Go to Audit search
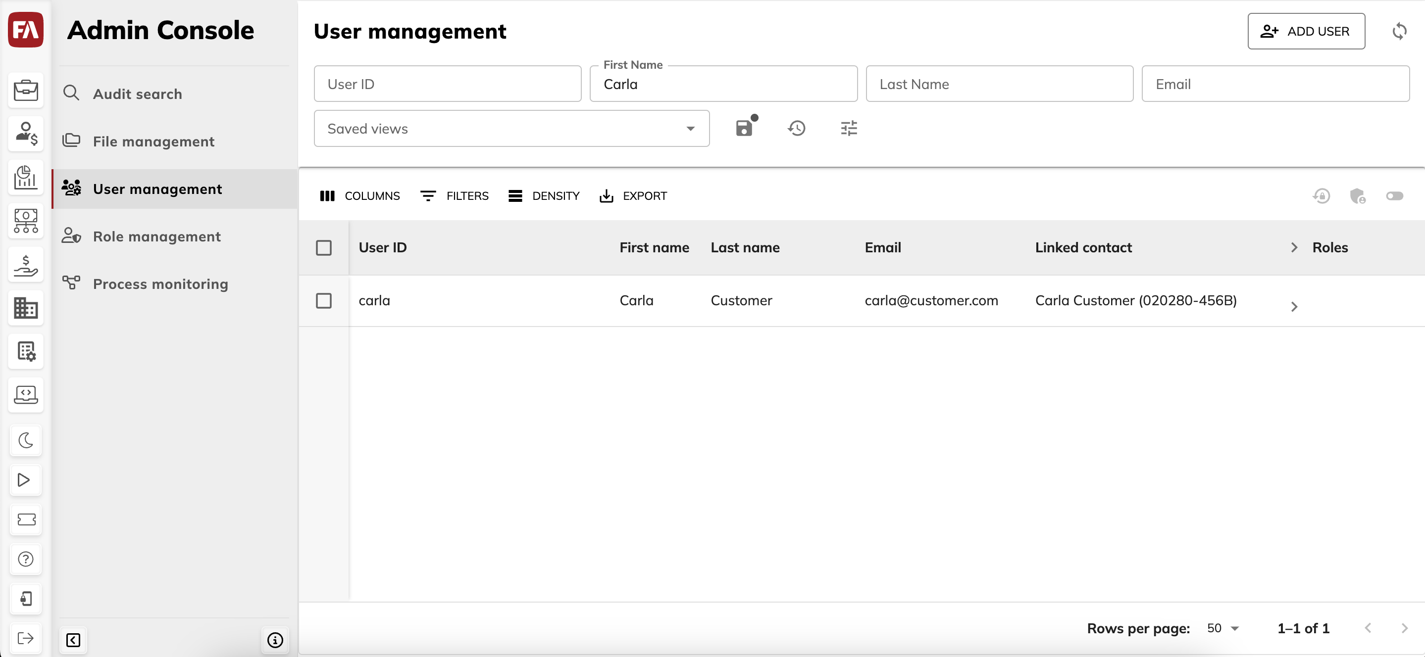The height and width of the screenshot is (657, 1425). point(175,94)
